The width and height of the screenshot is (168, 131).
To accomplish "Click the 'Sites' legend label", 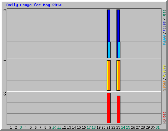I will 164,86.
